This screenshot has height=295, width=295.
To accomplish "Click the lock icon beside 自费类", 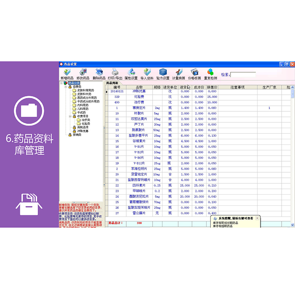I will coord(70,87).
